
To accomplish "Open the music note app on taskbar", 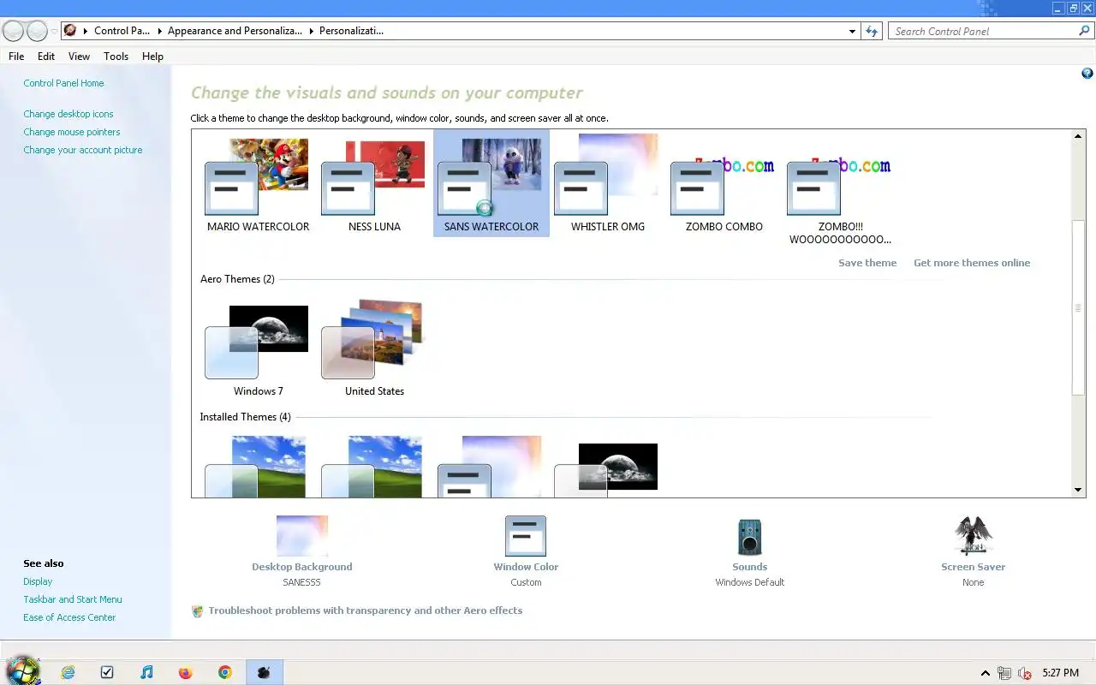I will click(146, 672).
